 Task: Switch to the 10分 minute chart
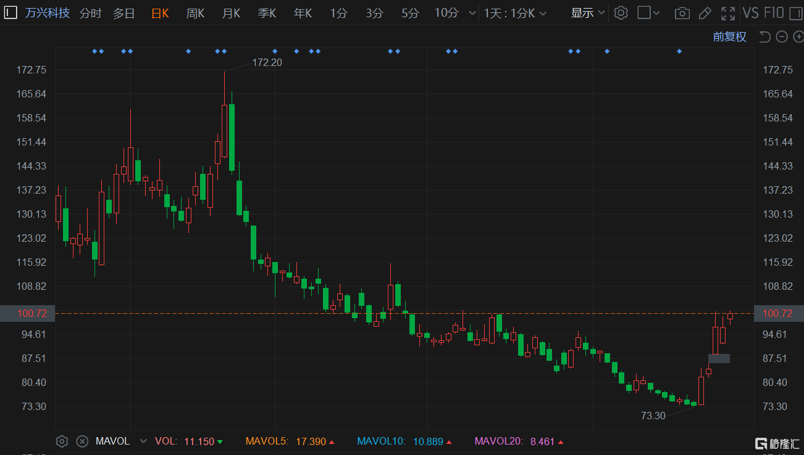coord(446,13)
